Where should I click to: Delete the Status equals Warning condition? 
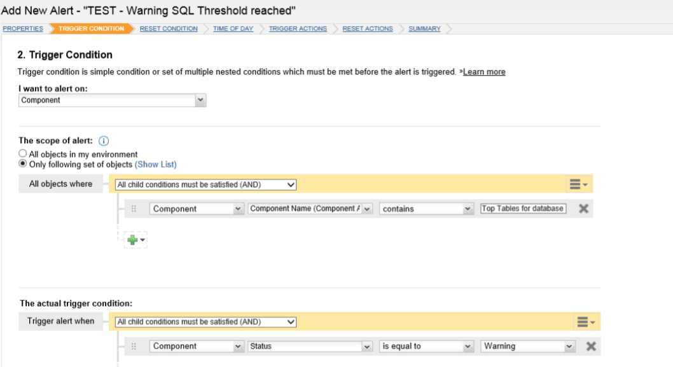[591, 347]
